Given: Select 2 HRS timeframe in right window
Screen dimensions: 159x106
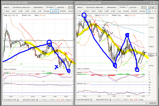Looking at the screenshot, I should 113,11.
